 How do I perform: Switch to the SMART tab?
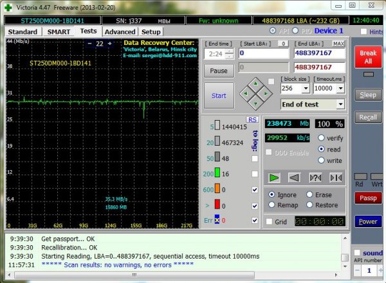pos(59,32)
